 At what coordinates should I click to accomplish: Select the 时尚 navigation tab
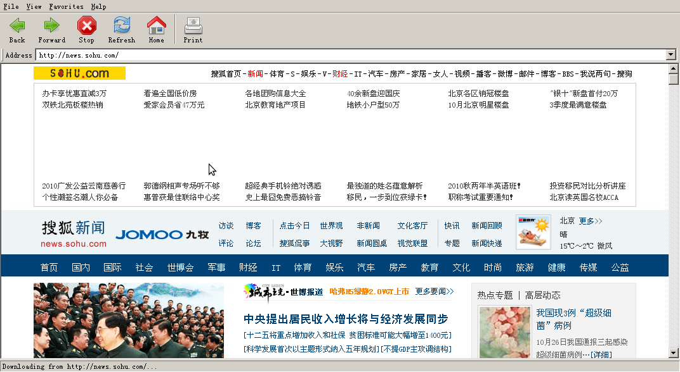[x=493, y=268]
